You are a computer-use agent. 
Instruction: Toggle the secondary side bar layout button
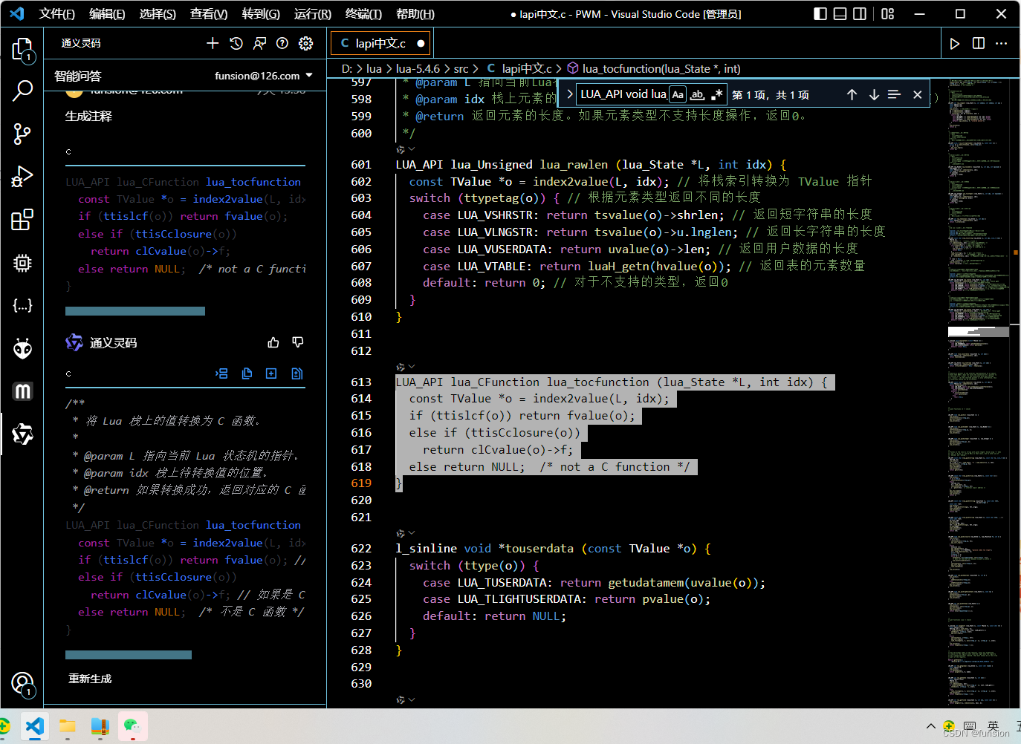(x=860, y=13)
